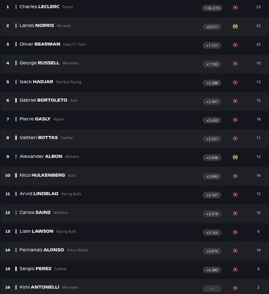
Task: Click Antonelli's empty time badge
Action: 212,288
